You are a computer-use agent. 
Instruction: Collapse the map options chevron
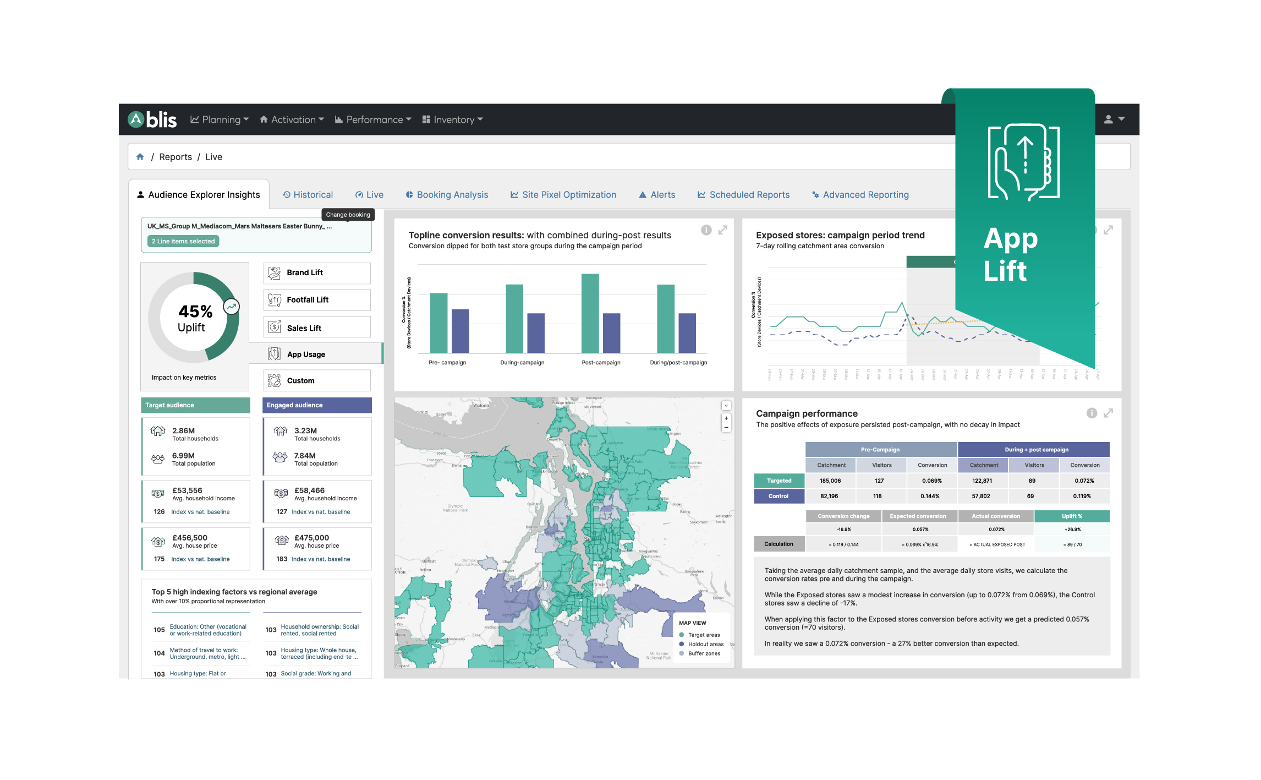pos(726,406)
